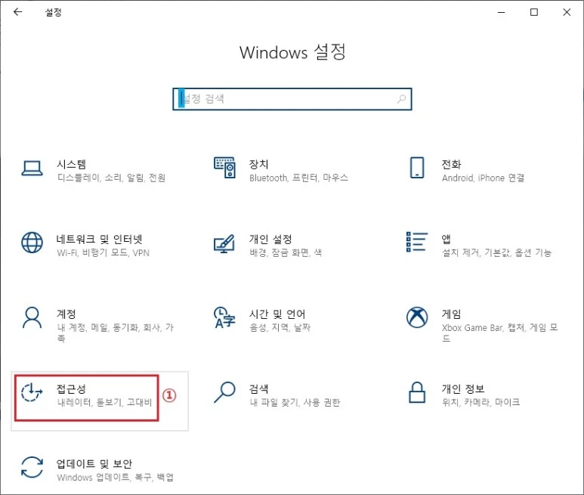The width and height of the screenshot is (584, 495).
Task: Select the 게임 heading
Action: tap(451, 314)
